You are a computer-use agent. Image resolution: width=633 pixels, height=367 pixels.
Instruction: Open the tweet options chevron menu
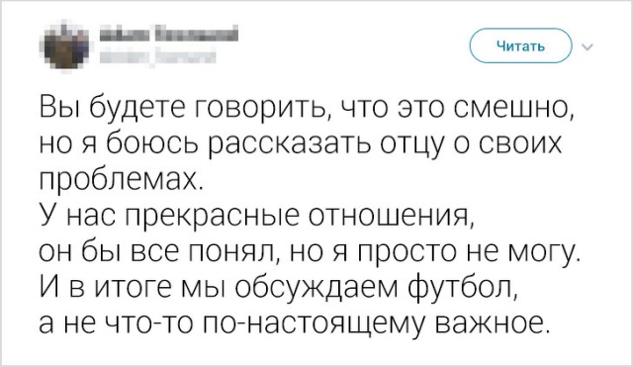(x=588, y=46)
